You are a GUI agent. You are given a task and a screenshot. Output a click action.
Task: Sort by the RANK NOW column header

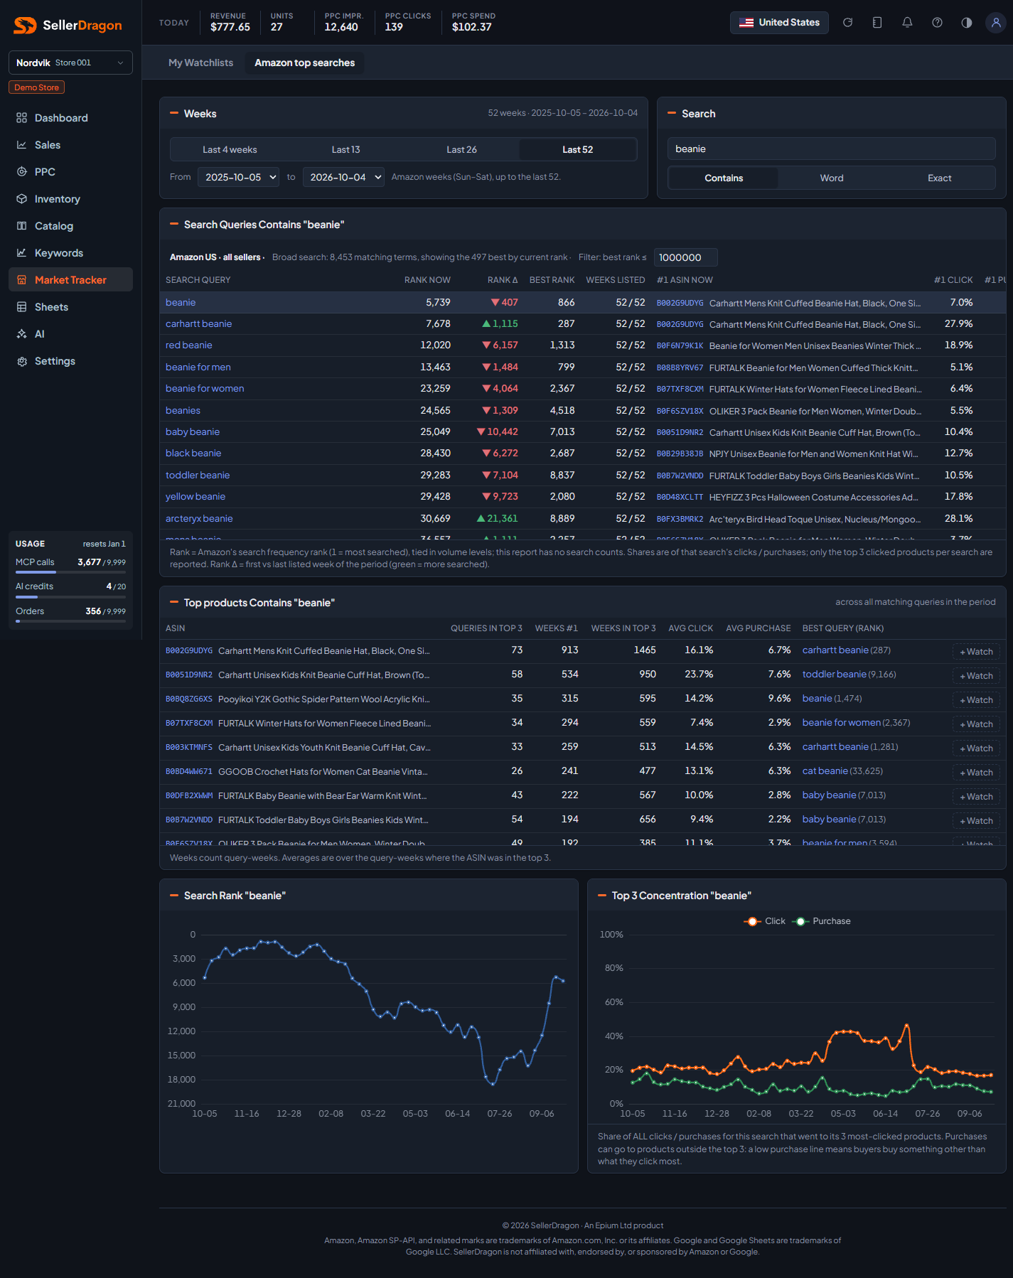pos(427,280)
